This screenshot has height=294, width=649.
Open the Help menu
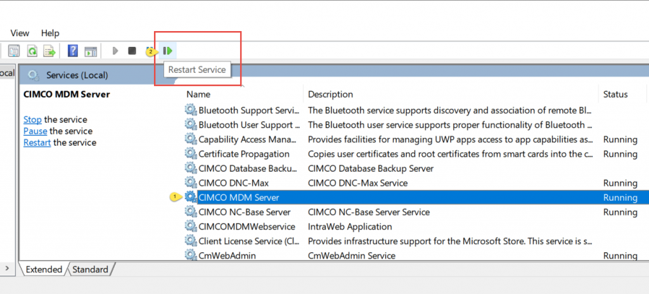50,33
